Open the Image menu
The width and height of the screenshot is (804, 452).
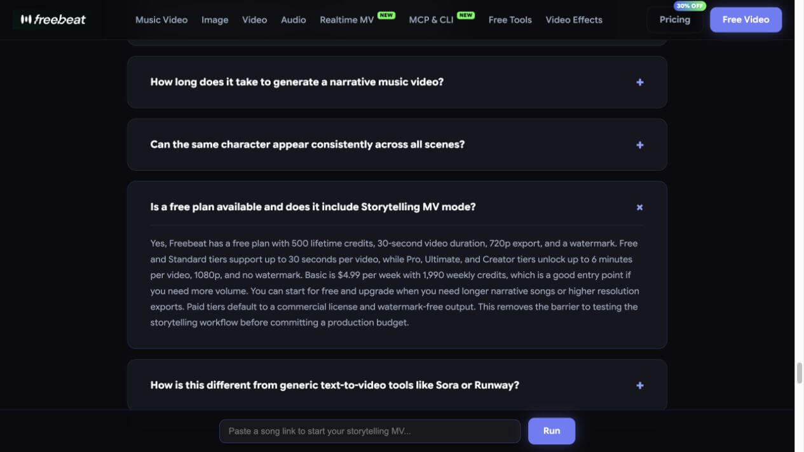(215, 20)
